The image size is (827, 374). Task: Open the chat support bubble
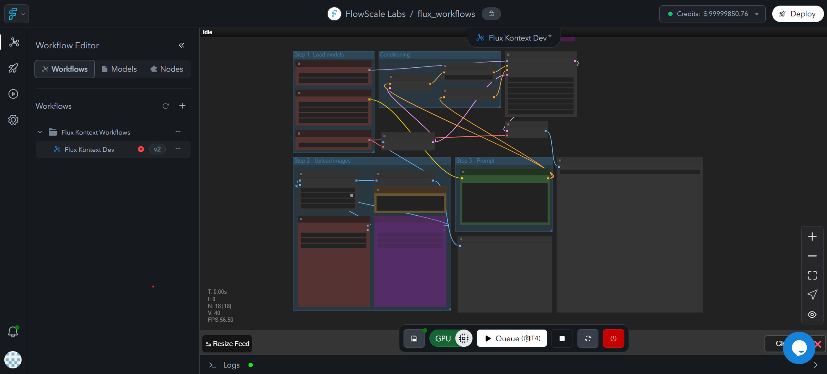coord(799,348)
